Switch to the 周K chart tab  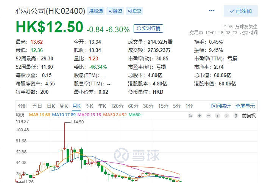(64, 106)
